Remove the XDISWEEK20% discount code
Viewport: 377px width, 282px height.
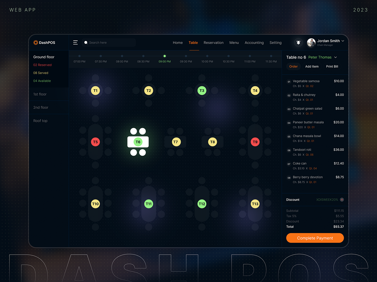(341, 200)
